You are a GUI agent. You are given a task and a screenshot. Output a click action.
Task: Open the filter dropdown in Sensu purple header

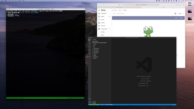pos(176,18)
